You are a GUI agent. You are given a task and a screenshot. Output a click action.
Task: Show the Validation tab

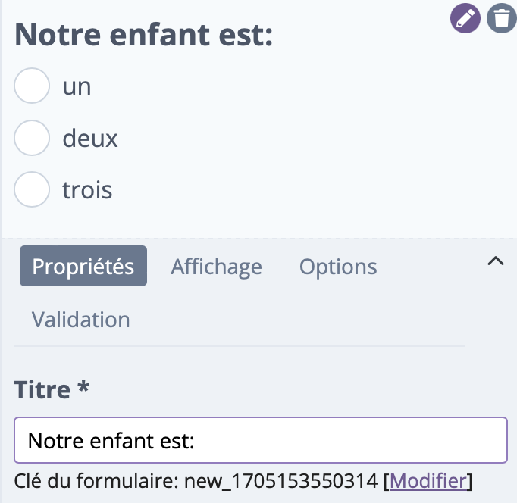[81, 320]
